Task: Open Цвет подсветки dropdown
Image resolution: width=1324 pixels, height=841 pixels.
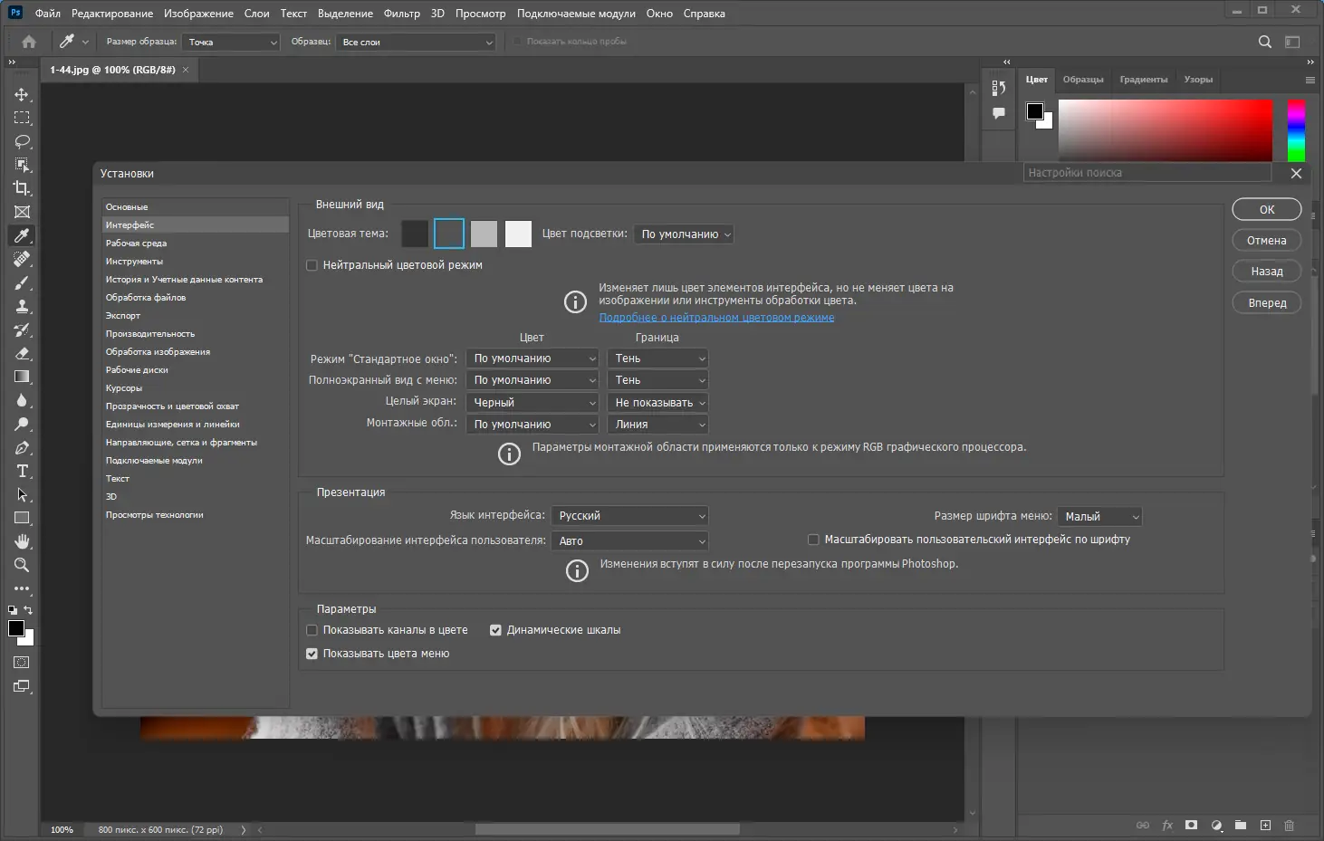Action: (684, 234)
